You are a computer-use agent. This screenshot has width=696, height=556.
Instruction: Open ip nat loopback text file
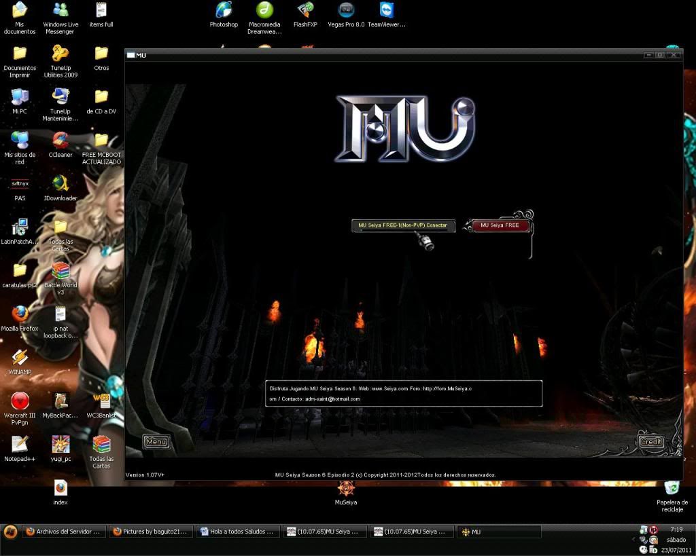pyautogui.click(x=60, y=322)
